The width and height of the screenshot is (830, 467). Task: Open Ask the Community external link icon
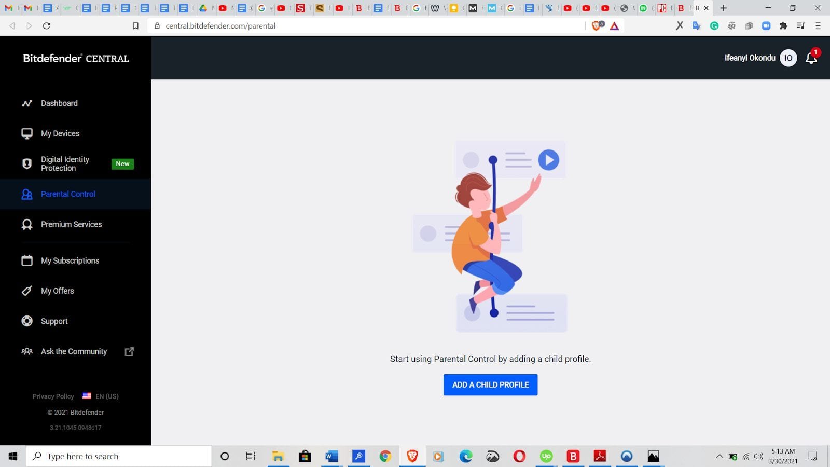click(x=129, y=352)
